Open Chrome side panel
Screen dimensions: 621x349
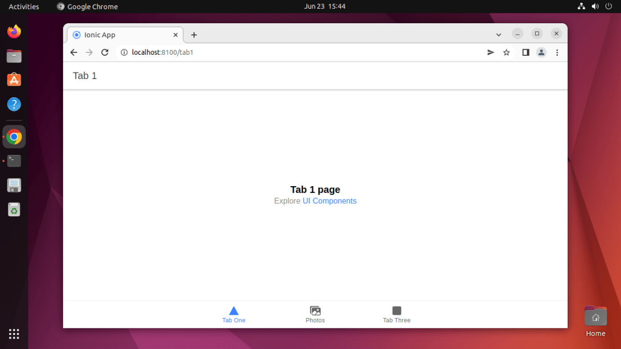pos(526,52)
